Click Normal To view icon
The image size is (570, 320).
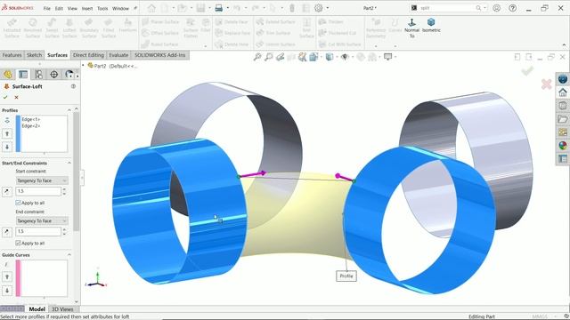(411, 28)
